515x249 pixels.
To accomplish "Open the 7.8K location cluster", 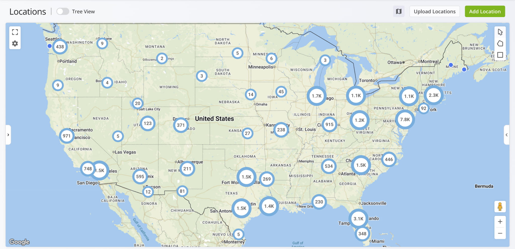I will [405, 120].
